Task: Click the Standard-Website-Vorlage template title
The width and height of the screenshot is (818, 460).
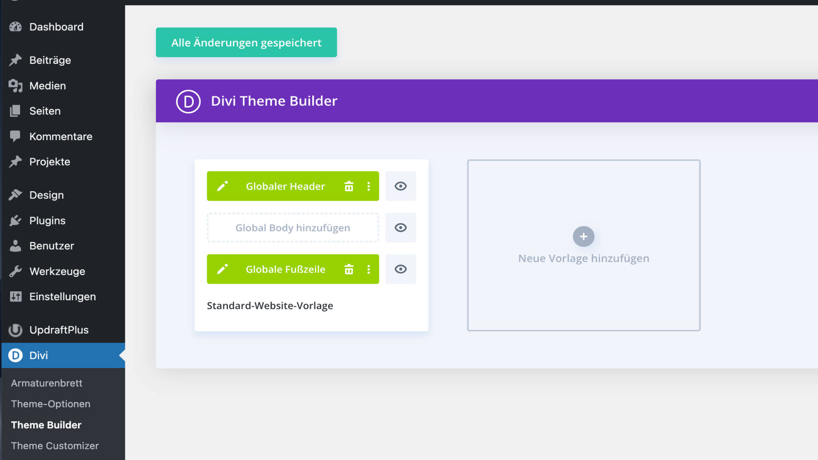Action: 270,306
